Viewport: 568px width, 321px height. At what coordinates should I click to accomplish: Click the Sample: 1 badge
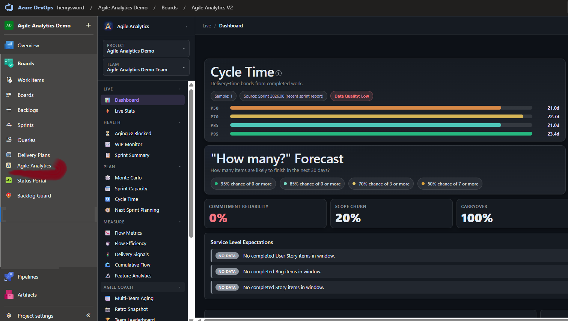tap(223, 96)
